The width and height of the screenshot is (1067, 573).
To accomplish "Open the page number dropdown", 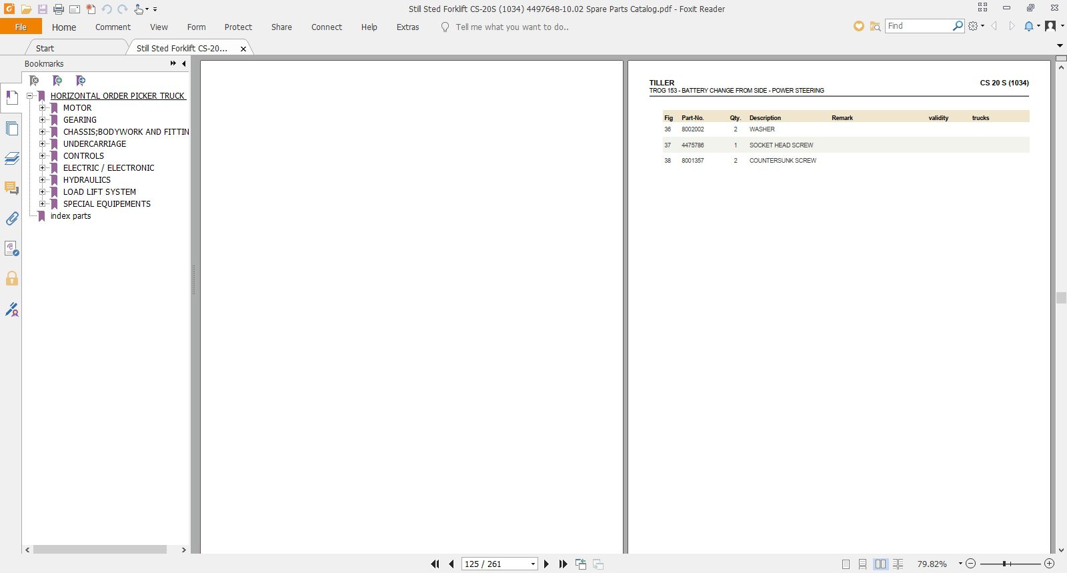I will pos(533,564).
